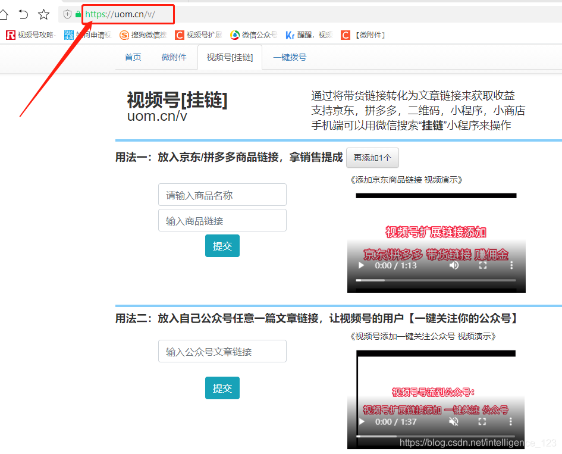Open more options on the 1:37 video
Image resolution: width=562 pixels, height=454 pixels.
point(511,422)
